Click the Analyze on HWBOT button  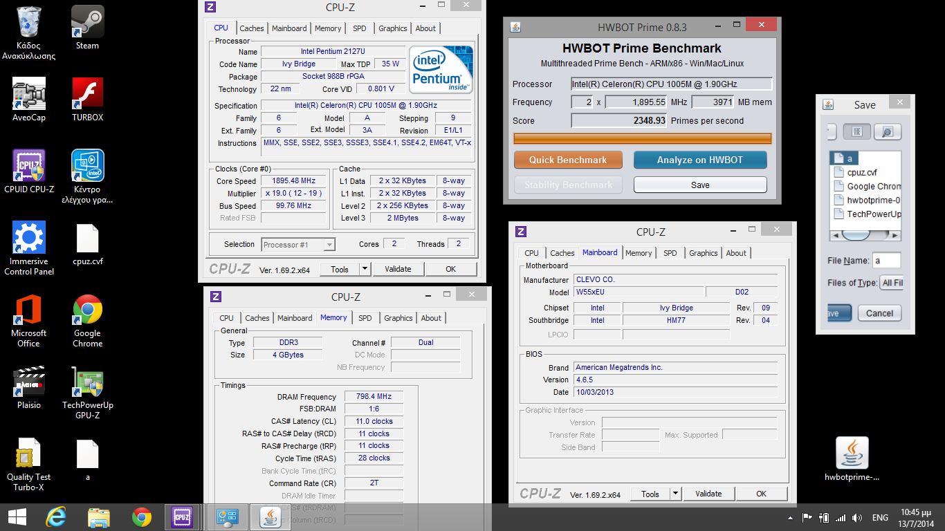pyautogui.click(x=700, y=160)
